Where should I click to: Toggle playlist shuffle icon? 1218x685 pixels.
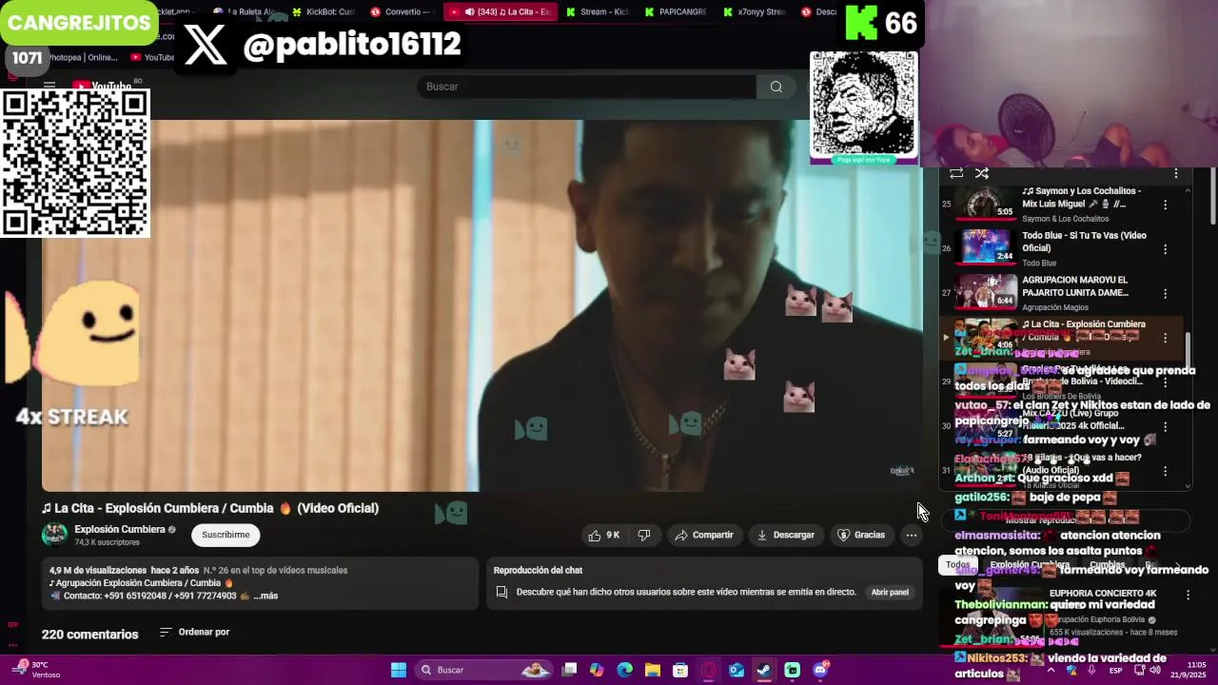click(x=982, y=173)
